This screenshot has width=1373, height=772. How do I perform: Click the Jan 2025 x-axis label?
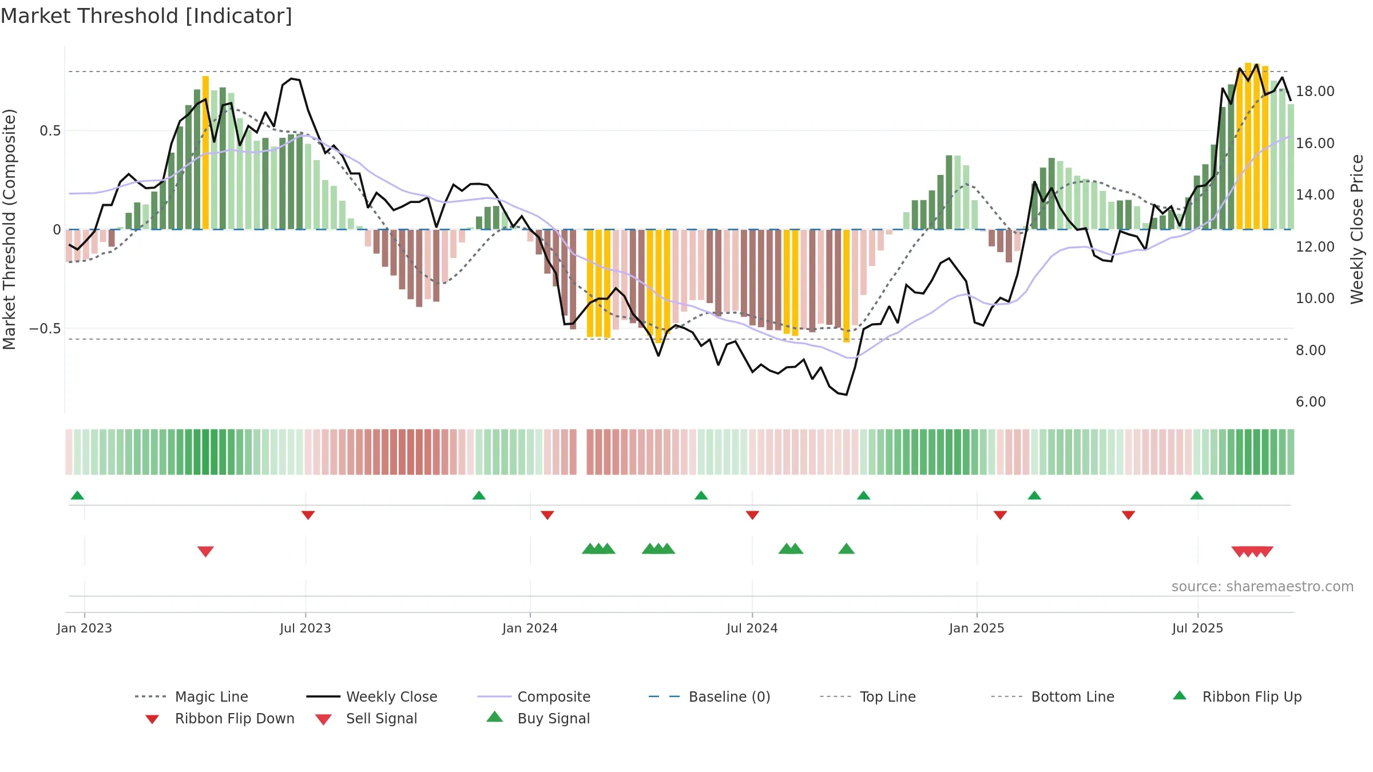977,628
